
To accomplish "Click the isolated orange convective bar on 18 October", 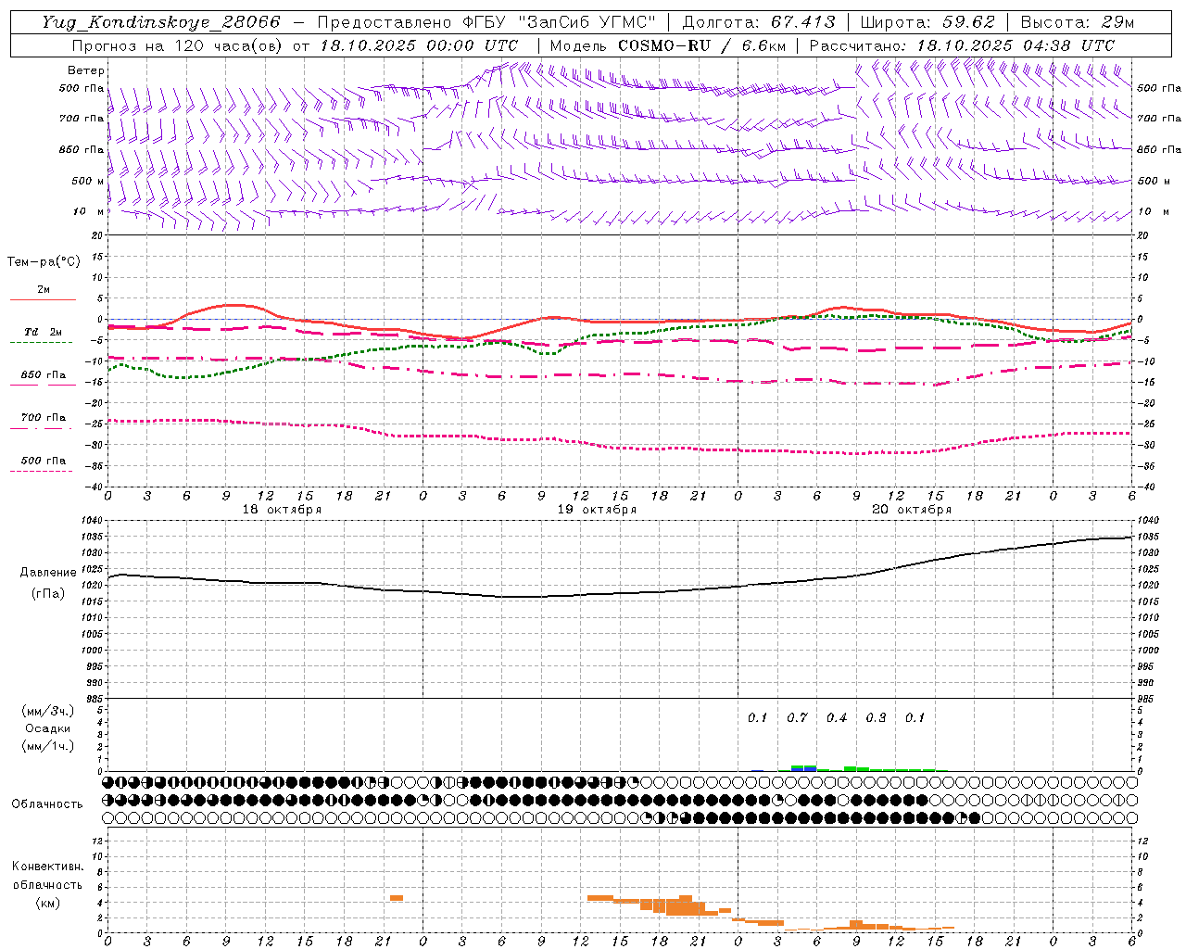I will point(397,897).
